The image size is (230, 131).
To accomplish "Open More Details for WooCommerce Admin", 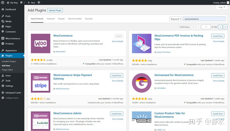I will pos(118,119).
